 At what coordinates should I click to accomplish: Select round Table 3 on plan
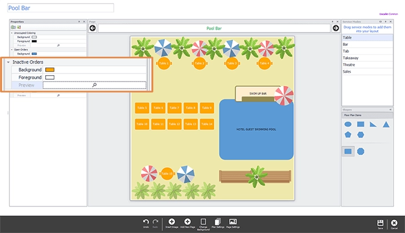[x=232, y=63]
